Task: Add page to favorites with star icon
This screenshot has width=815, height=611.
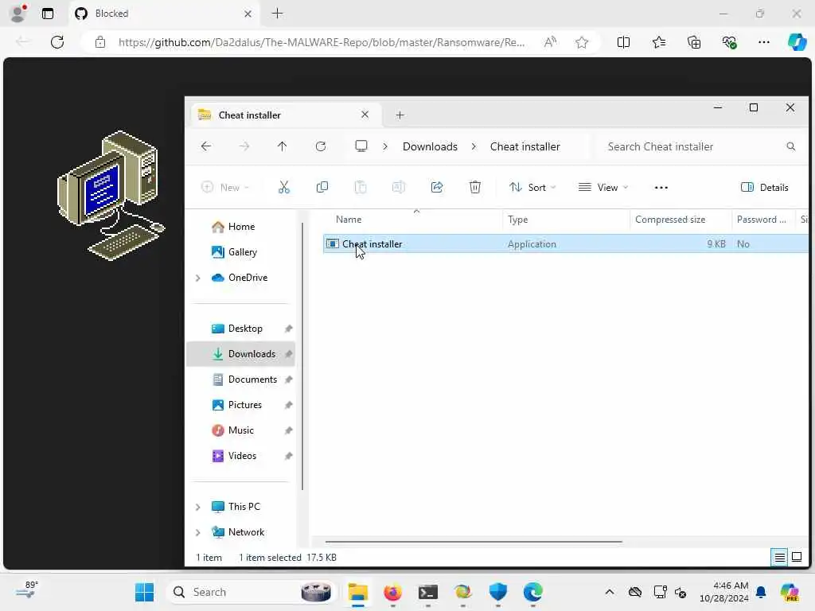Action: point(582,42)
